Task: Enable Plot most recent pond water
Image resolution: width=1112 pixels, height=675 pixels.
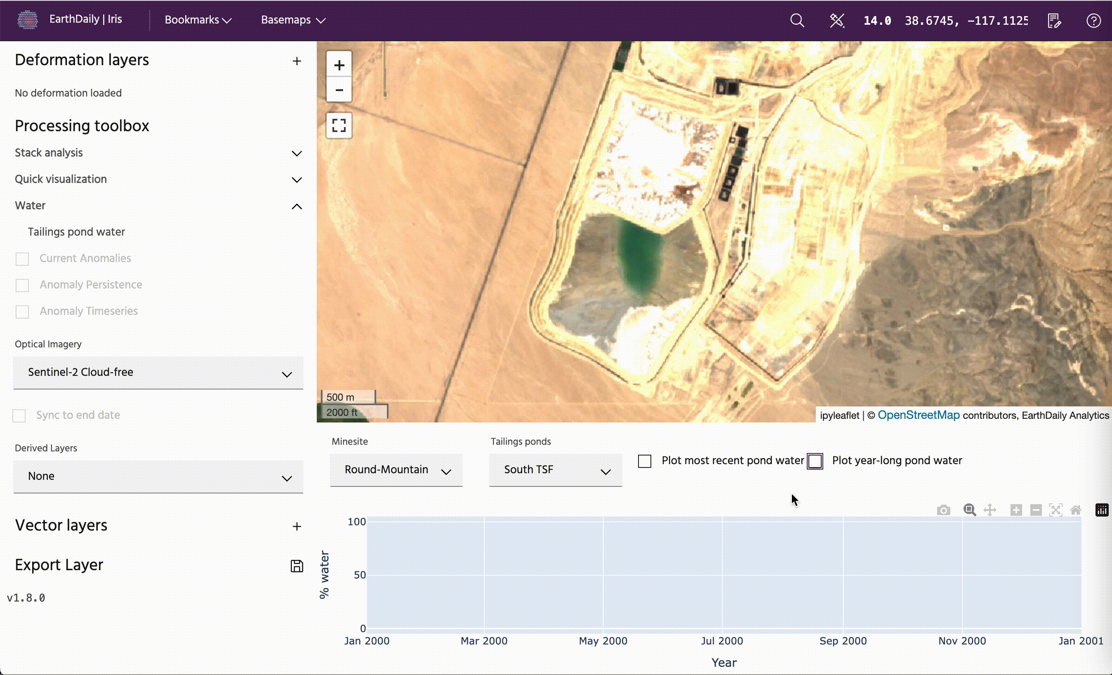Action: [644, 461]
